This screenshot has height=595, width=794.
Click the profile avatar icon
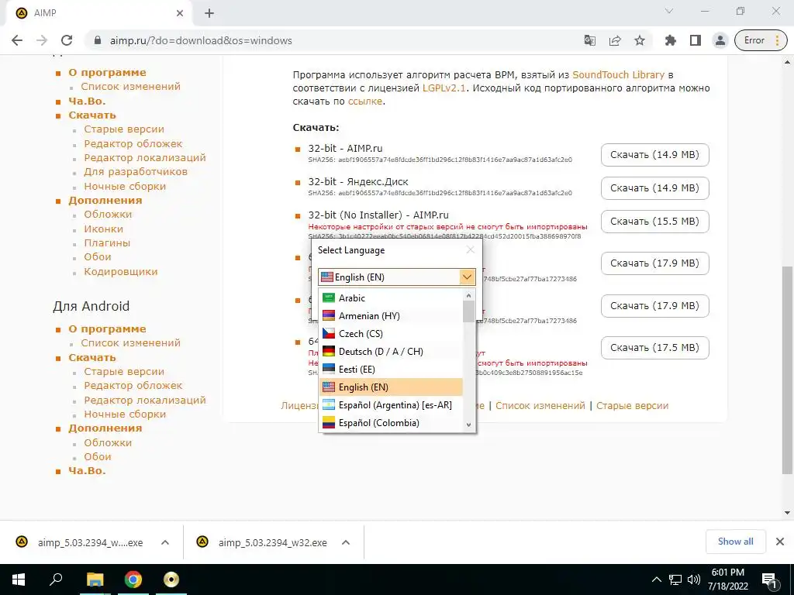coord(720,40)
